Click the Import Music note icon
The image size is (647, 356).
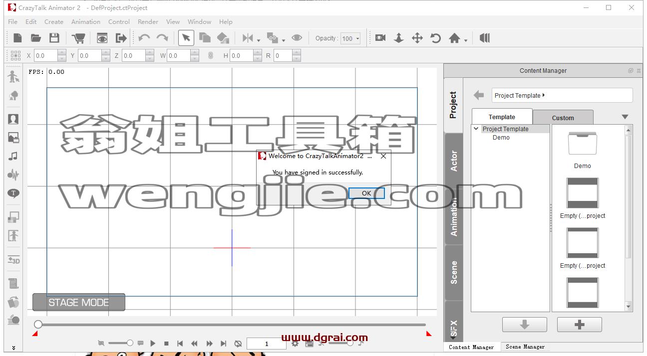pos(13,156)
